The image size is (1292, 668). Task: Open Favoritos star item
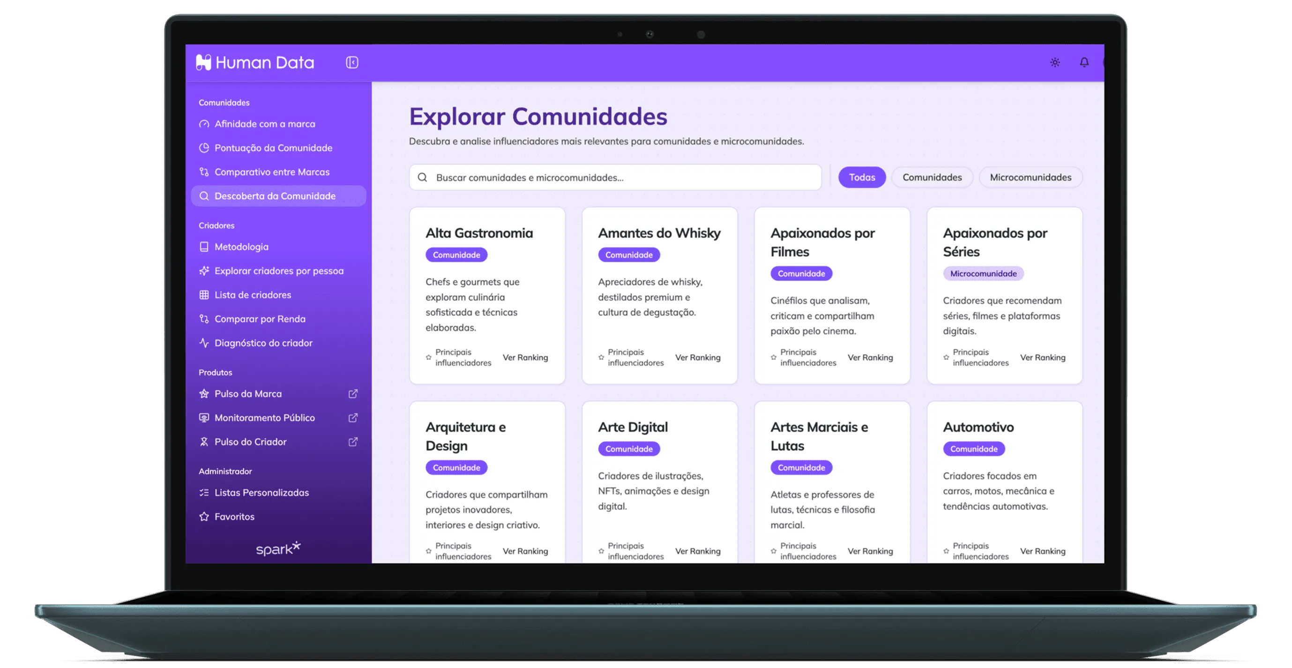click(x=234, y=517)
